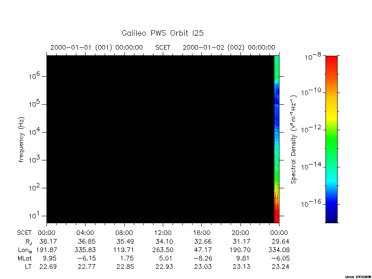Click the frequency (Hz) axis label

click(x=21, y=139)
